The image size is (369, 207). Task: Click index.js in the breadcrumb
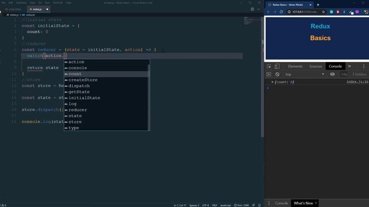(14, 15)
